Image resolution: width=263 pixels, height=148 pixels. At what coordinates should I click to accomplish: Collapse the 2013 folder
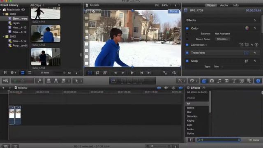point(3,14)
